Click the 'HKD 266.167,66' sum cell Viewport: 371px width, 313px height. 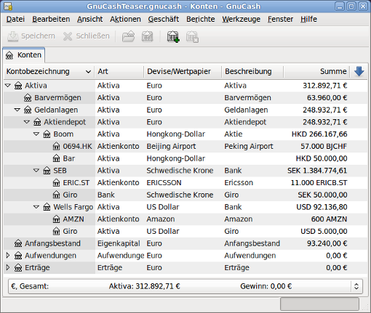click(319, 134)
